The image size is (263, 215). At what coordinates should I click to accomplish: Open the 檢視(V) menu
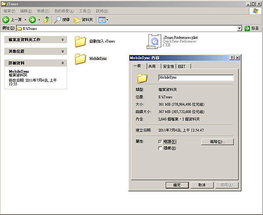click(43, 11)
